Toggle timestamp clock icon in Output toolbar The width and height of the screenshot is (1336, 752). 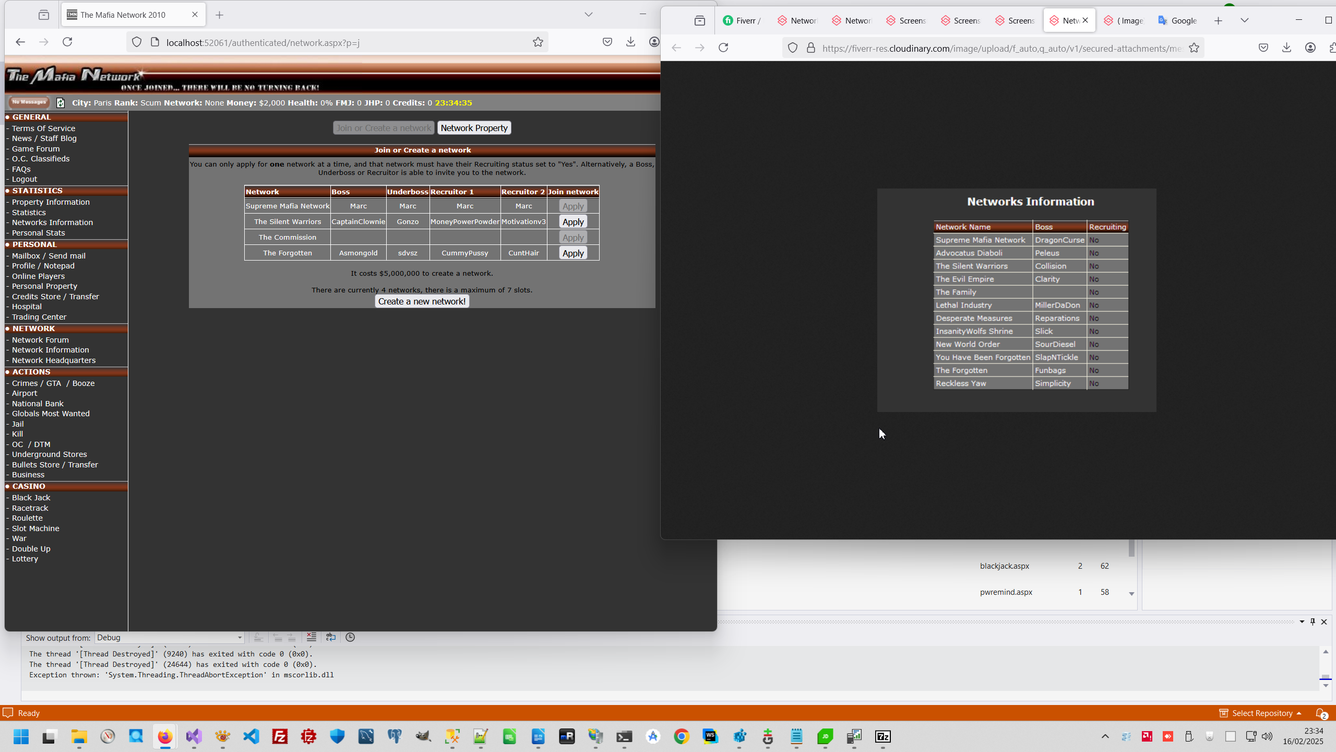click(x=350, y=637)
